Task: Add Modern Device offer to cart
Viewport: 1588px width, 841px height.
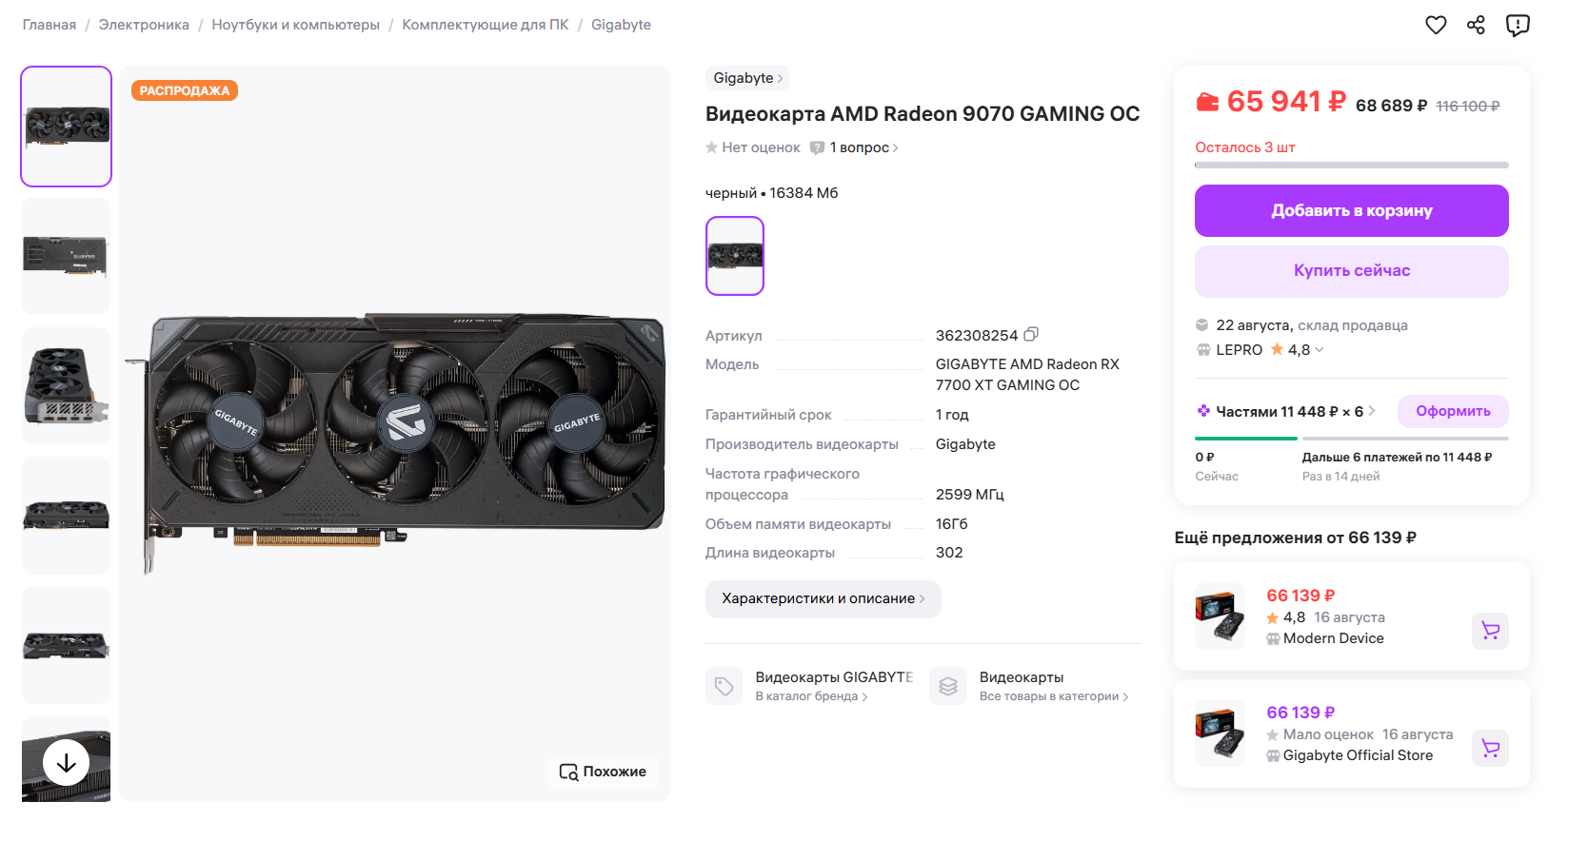Action: 1490,631
